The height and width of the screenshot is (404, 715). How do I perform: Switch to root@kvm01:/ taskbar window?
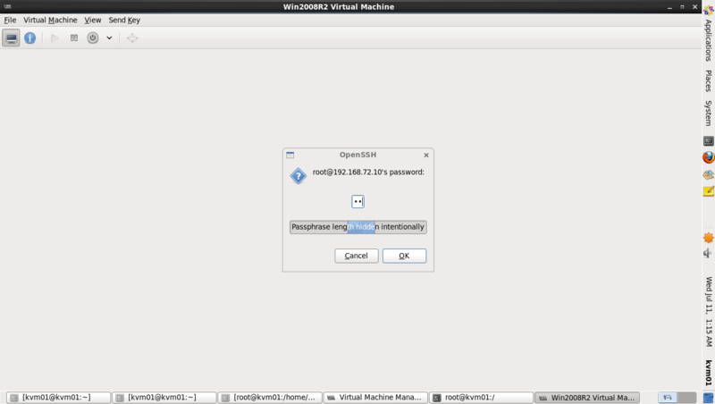481,398
